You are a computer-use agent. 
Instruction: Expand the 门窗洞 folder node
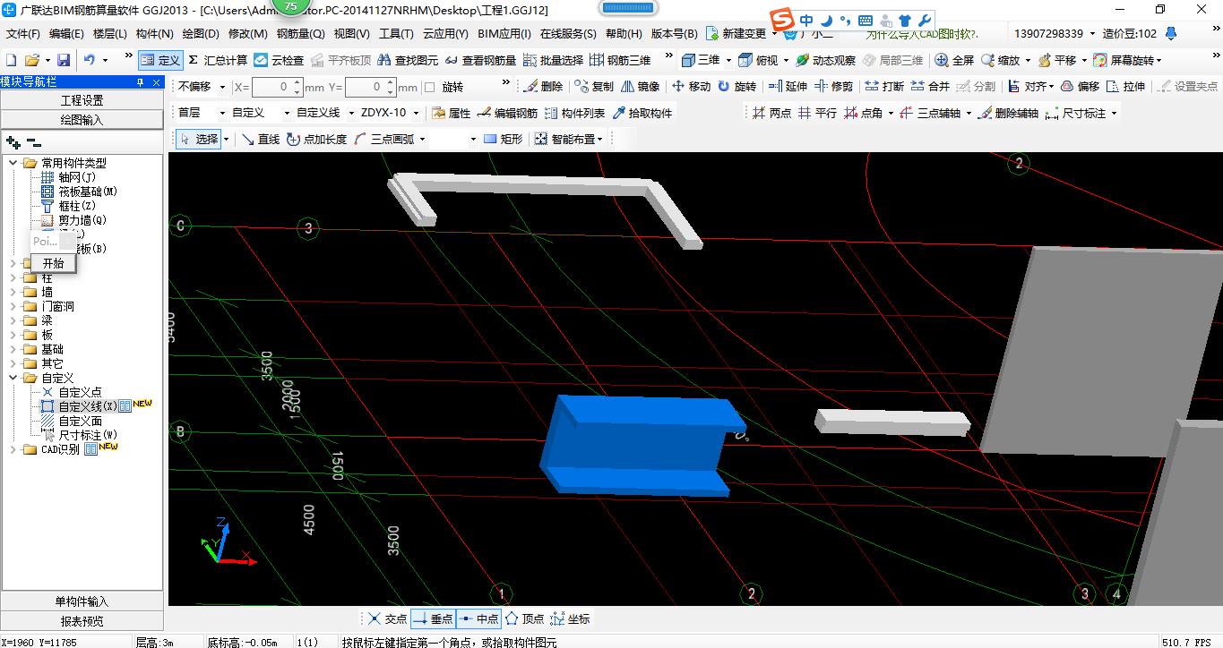point(13,306)
